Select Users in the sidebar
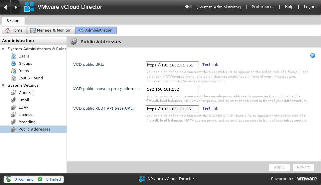This screenshot has width=321, height=185. [x=24, y=56]
